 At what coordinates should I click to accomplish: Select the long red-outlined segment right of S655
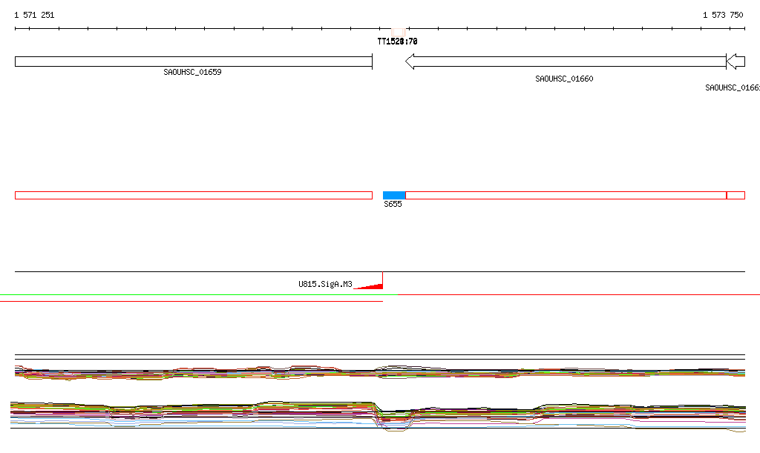(566, 195)
